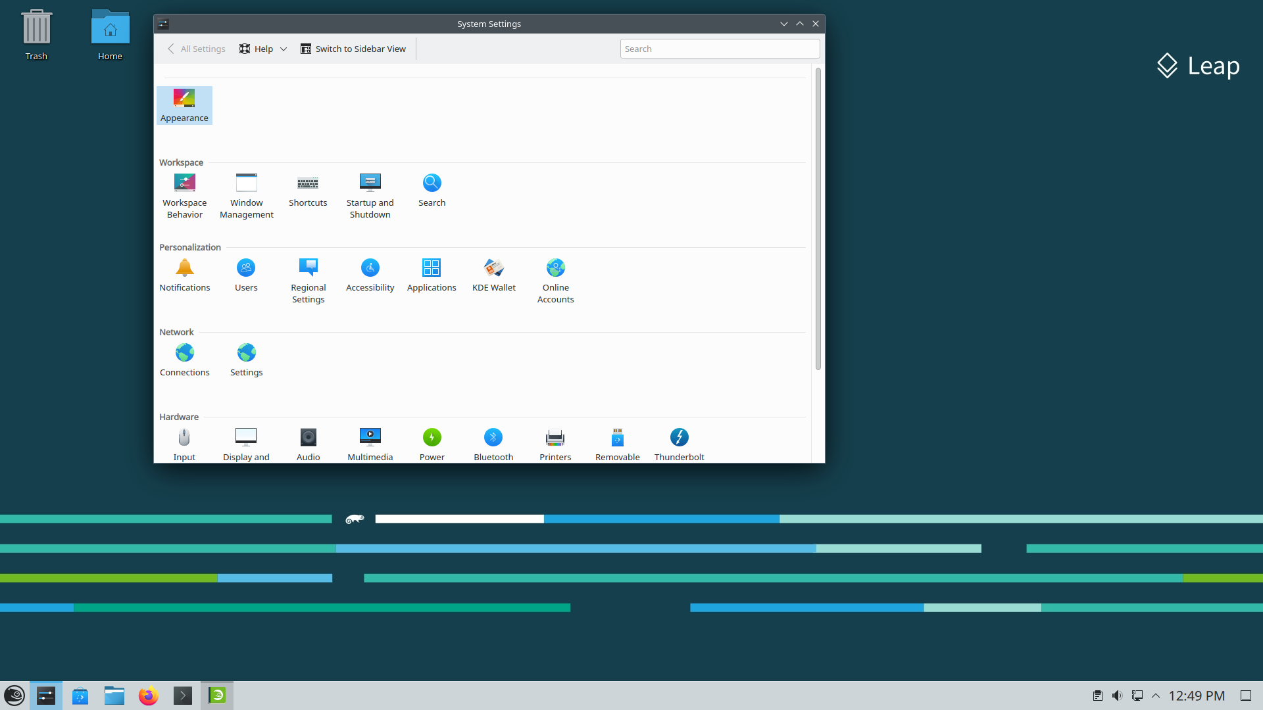Open the network tray icon
Screen dimensions: 1263x710
point(1137,696)
